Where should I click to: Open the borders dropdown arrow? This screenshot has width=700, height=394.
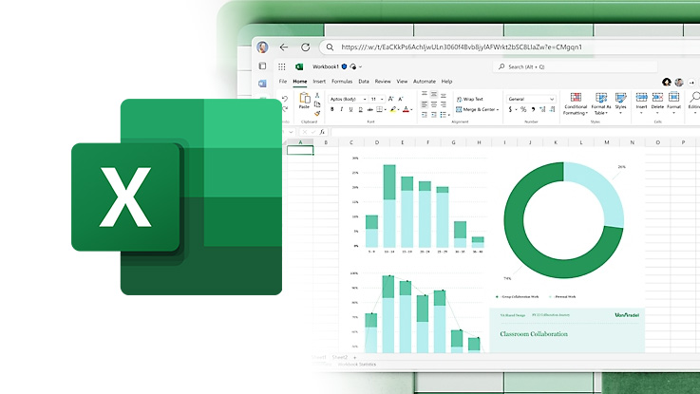coord(385,109)
